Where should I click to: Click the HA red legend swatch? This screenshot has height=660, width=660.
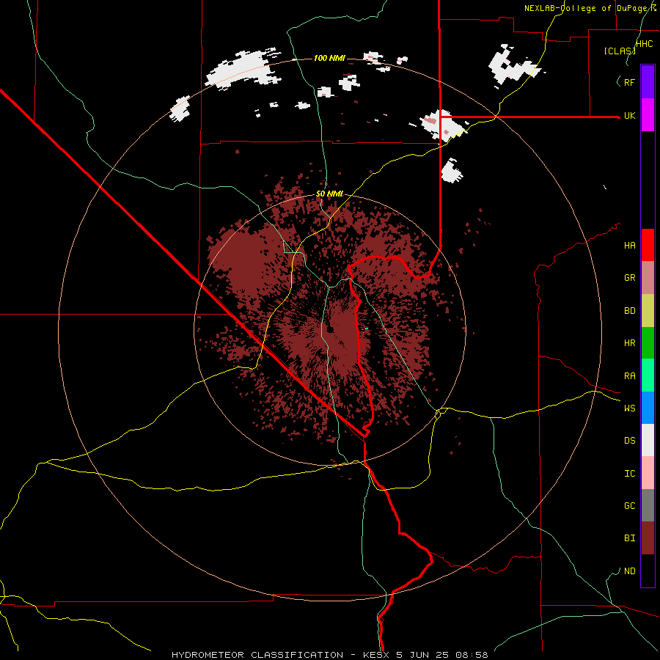pos(648,245)
